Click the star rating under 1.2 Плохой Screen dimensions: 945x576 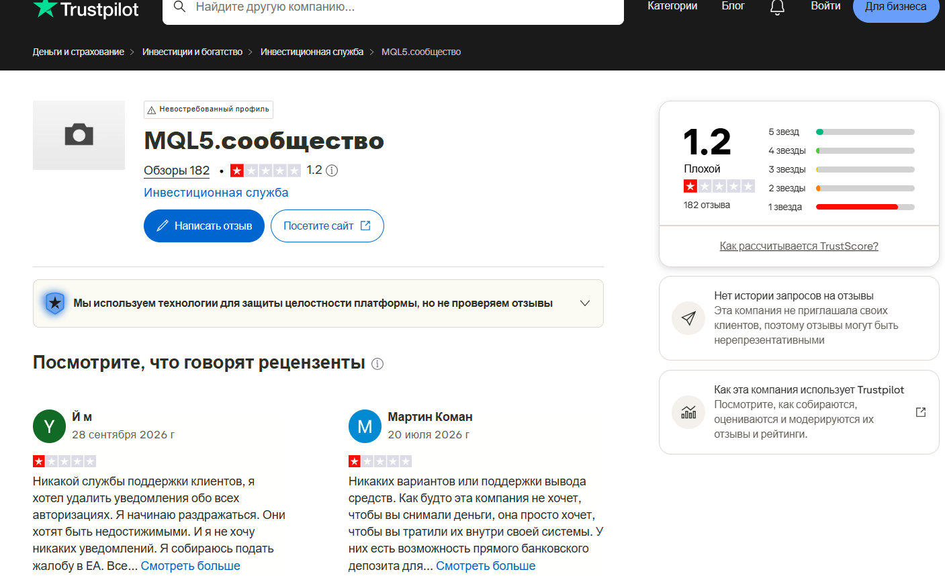[x=719, y=186]
